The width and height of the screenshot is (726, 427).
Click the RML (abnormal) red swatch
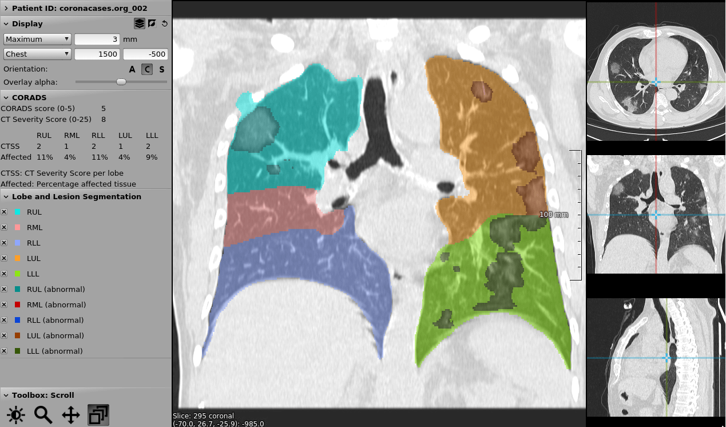(18, 305)
